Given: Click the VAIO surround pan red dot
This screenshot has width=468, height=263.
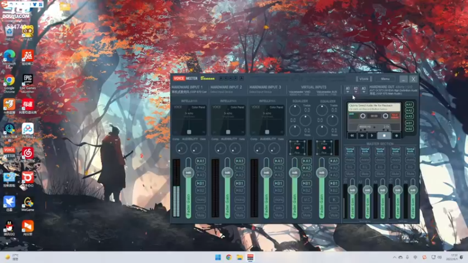Looking at the screenshot, I should 297,148.
